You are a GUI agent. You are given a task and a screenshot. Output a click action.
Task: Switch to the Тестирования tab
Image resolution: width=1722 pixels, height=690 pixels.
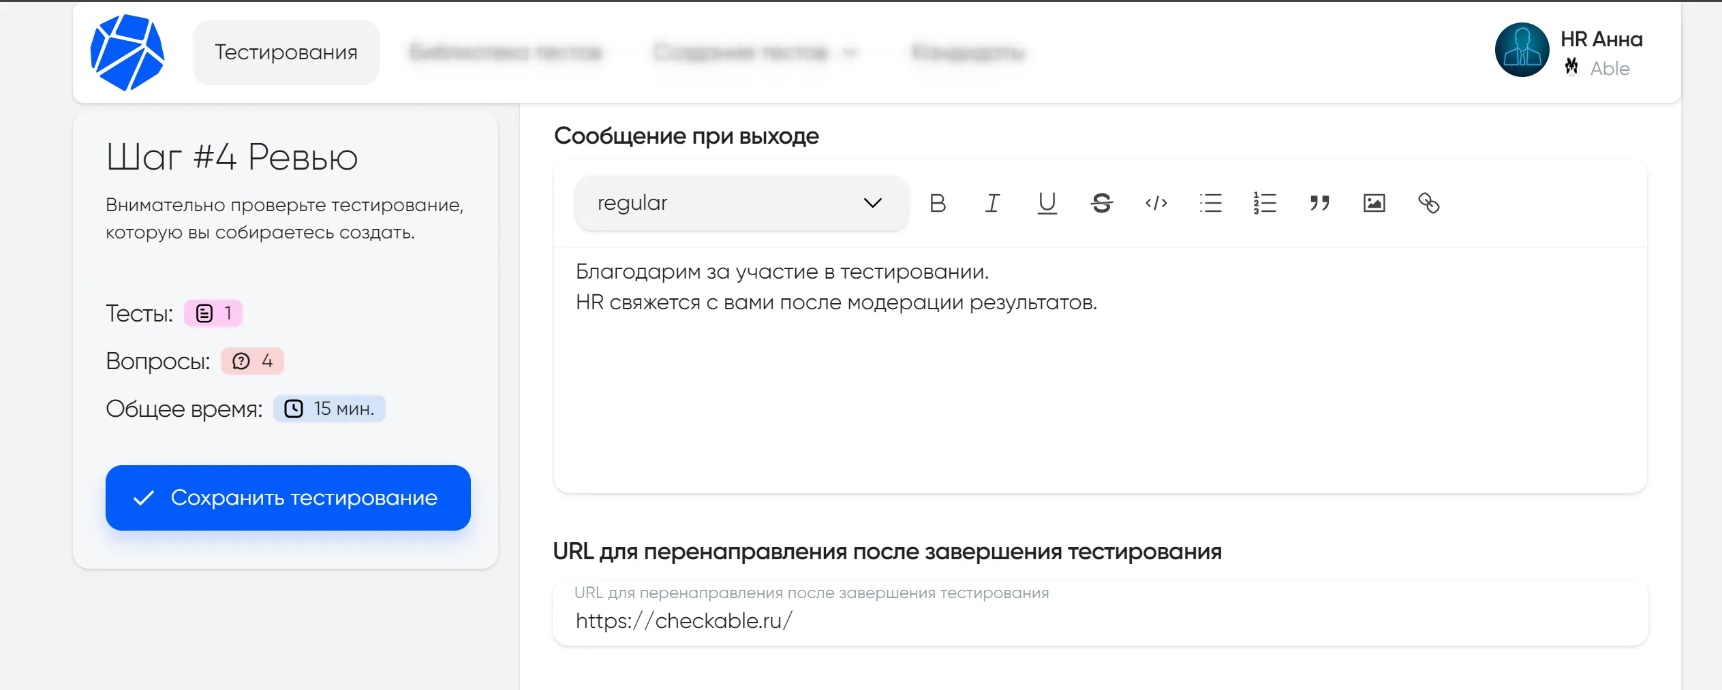(x=286, y=52)
